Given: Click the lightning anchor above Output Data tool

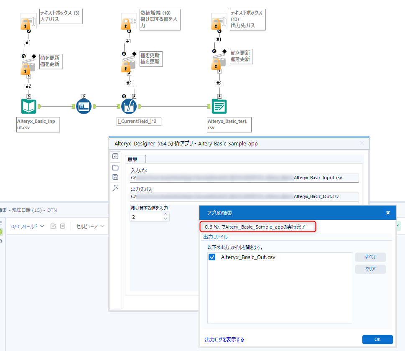Looking at the screenshot, I should (x=219, y=96).
